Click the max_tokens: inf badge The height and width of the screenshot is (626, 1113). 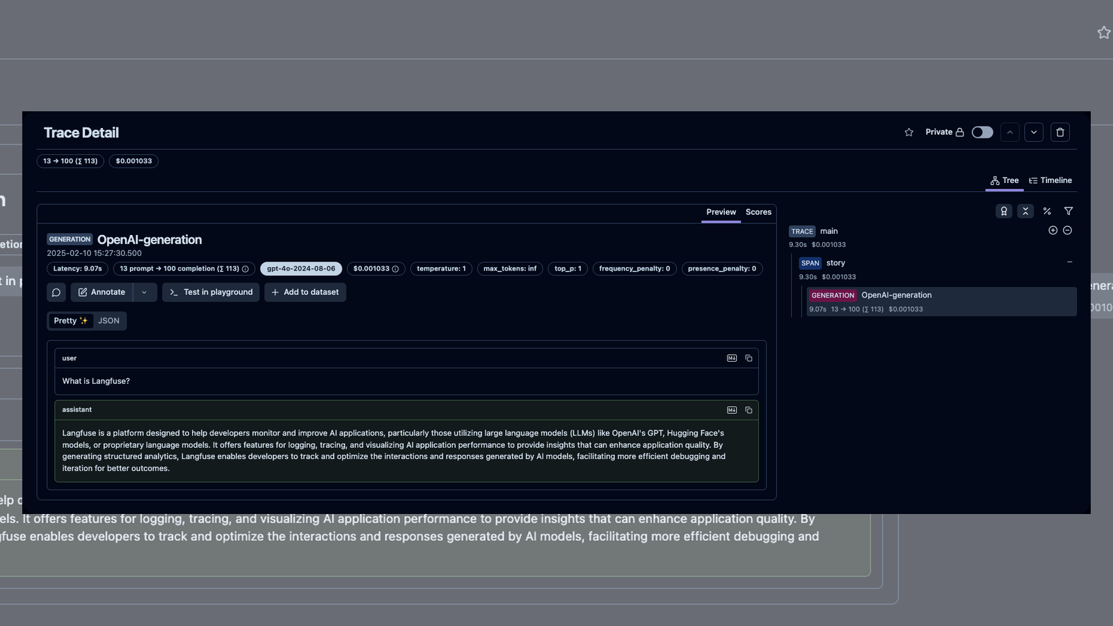click(510, 268)
